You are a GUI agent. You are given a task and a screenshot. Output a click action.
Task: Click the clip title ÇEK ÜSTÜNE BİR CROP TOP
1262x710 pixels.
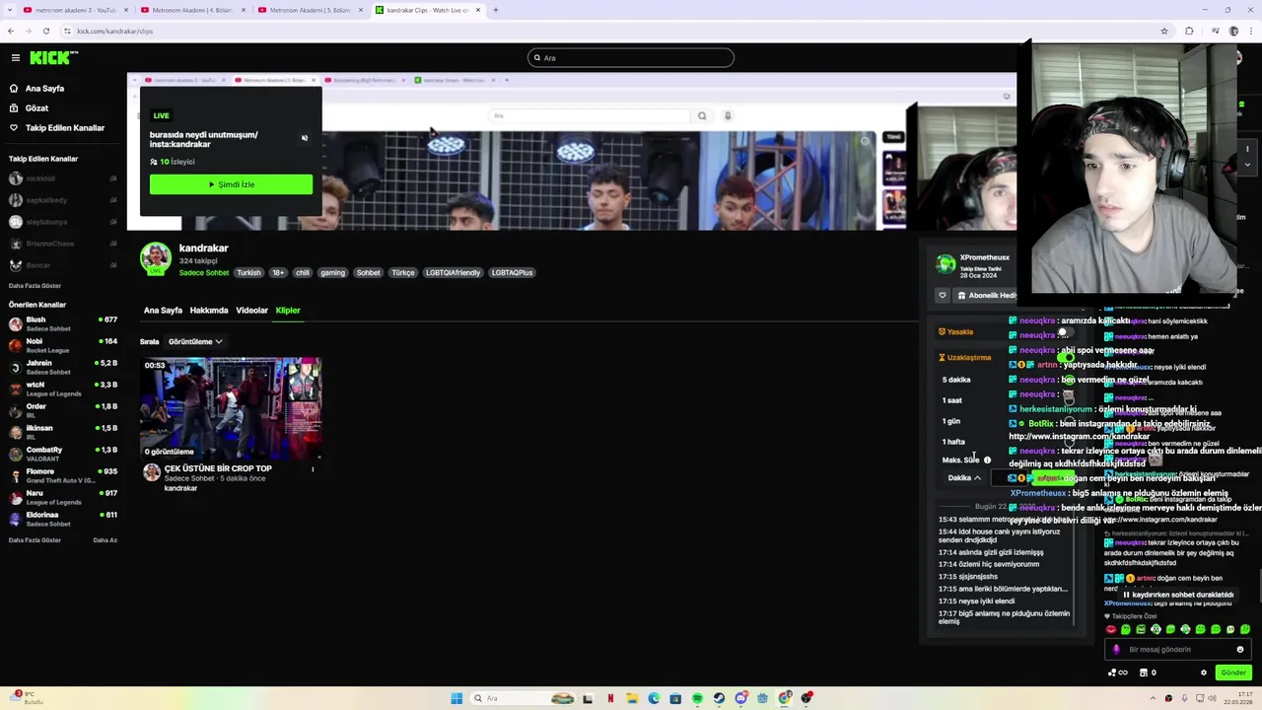(x=218, y=468)
